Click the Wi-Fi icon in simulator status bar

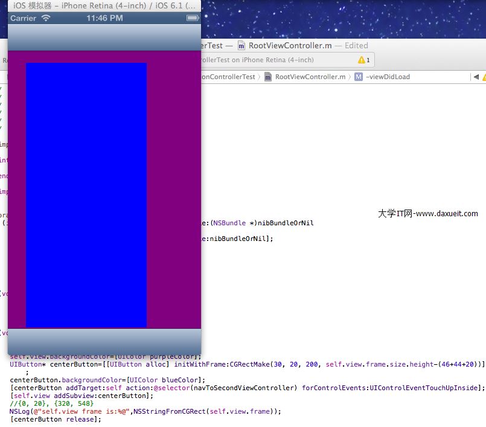[46, 18]
